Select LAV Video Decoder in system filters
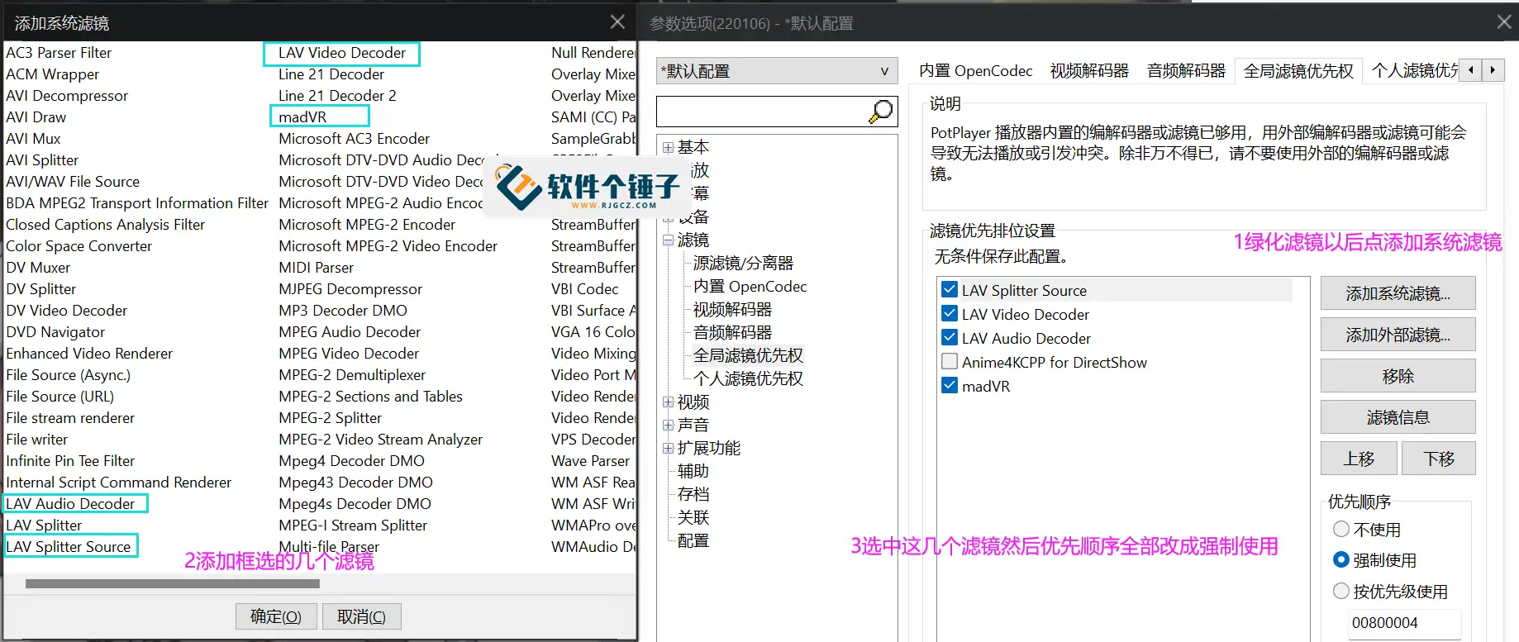The image size is (1519, 642). [x=341, y=53]
